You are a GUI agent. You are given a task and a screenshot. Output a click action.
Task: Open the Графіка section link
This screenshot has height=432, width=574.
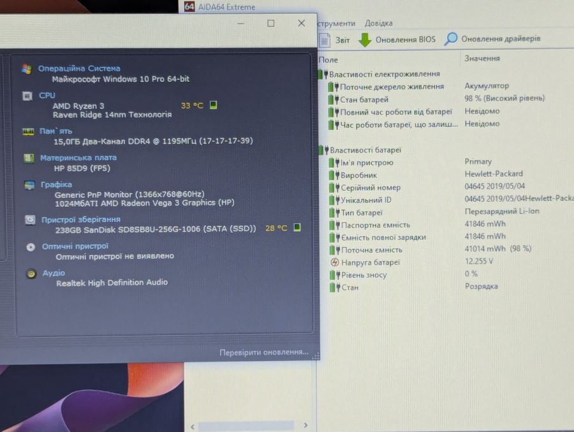point(56,184)
